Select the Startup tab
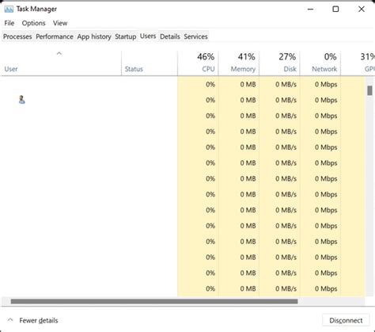Image resolution: width=375 pixels, height=332 pixels. point(126,36)
